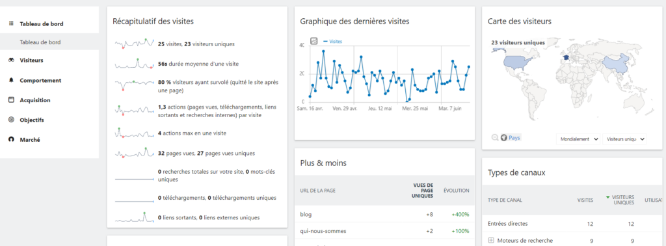666x246 pixels.
Task: Sort by URL DE LA PAGE column
Action: (x=317, y=191)
